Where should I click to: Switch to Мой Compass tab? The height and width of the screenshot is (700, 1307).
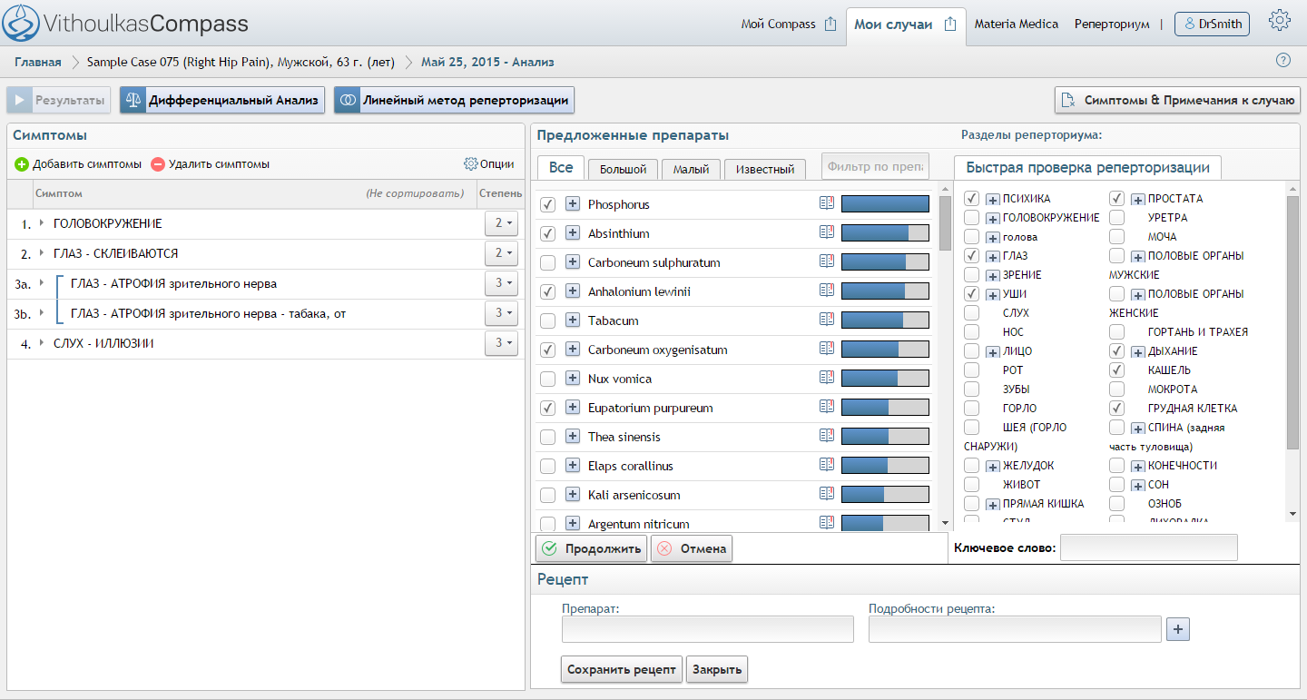(779, 25)
